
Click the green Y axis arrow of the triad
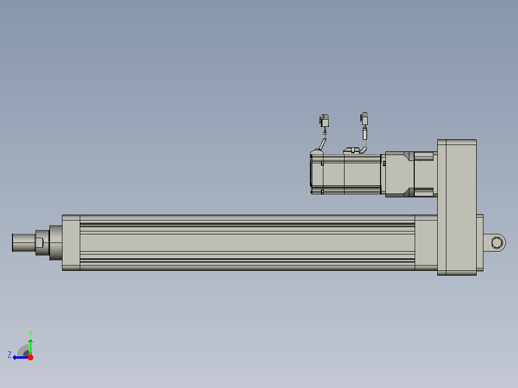coord(30,346)
